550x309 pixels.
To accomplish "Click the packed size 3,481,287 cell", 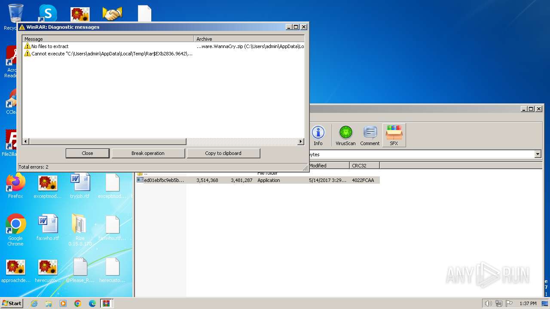I will coord(241,180).
